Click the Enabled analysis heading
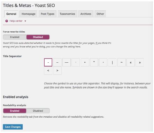 (x=16, y=97)
